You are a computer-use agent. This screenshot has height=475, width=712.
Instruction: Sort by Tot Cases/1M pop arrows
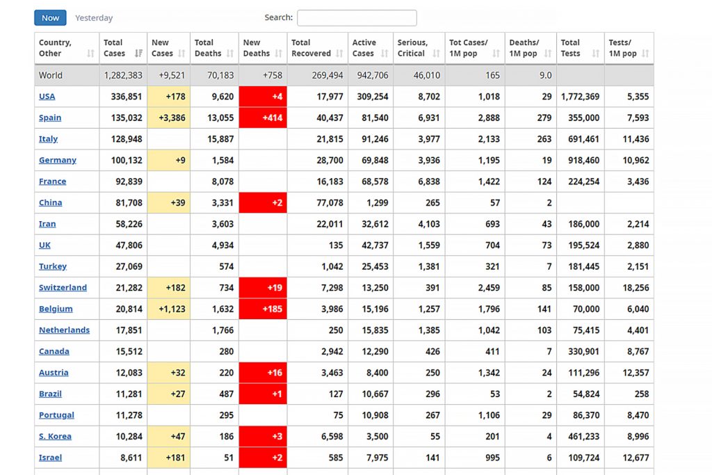click(x=496, y=54)
